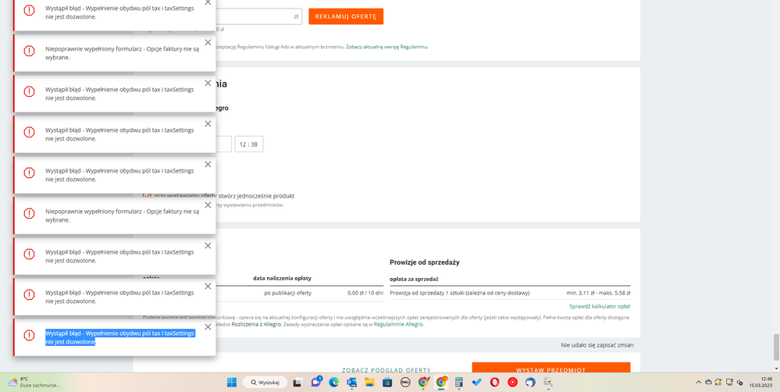Open the Windows Start menu
Viewport: 780px width, 392px height.
point(232,383)
